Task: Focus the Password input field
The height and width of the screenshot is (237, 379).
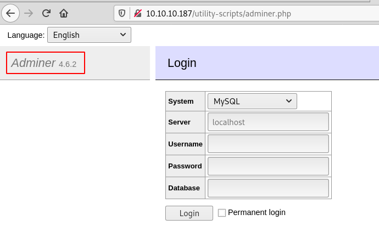Action: coord(268,166)
